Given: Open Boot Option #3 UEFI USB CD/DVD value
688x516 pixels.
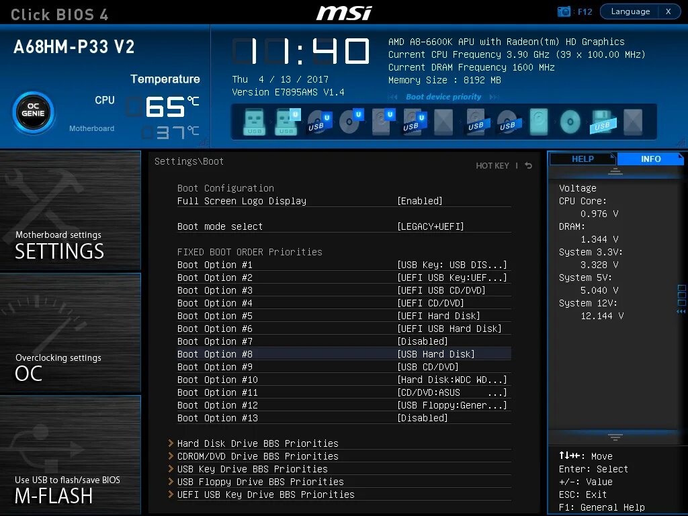Looking at the screenshot, I should (441, 290).
